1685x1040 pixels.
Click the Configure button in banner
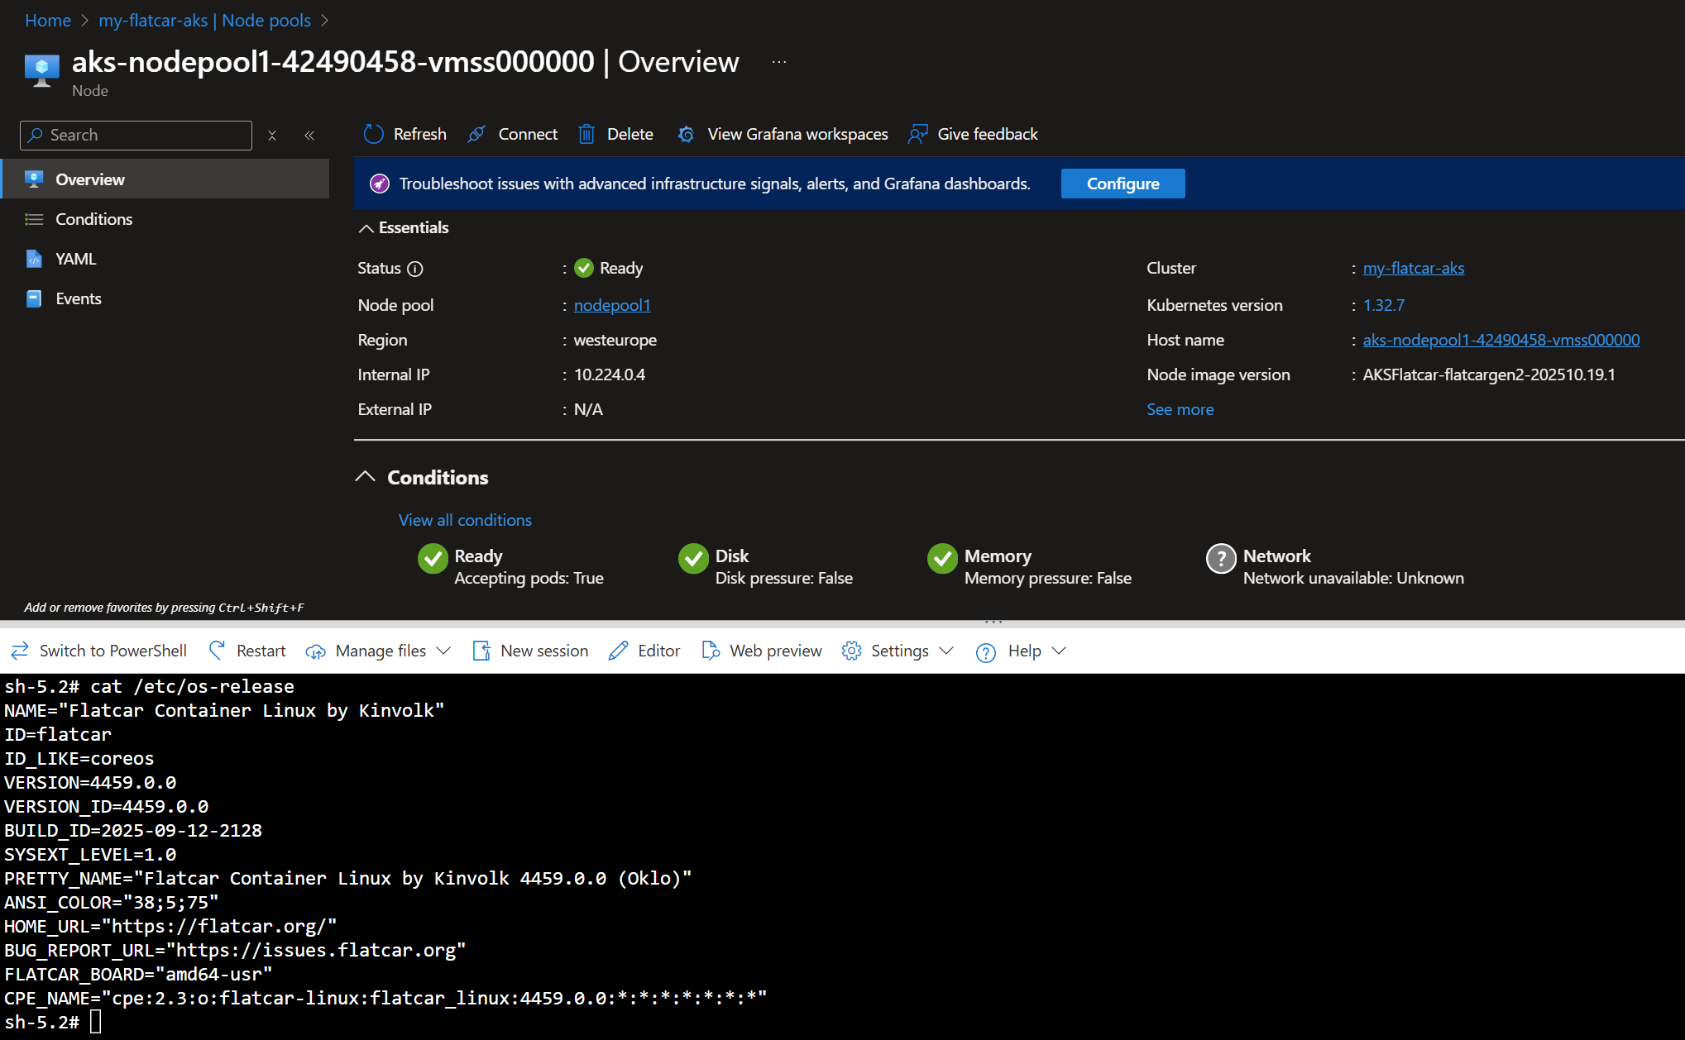point(1123,184)
